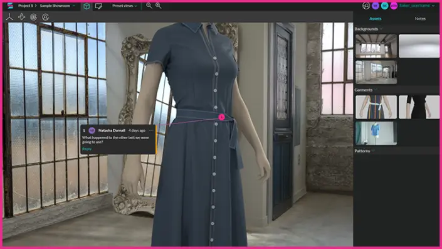442x249 pixels.
Task: Click the invite collaborators icon
Action: (x=366, y=6)
